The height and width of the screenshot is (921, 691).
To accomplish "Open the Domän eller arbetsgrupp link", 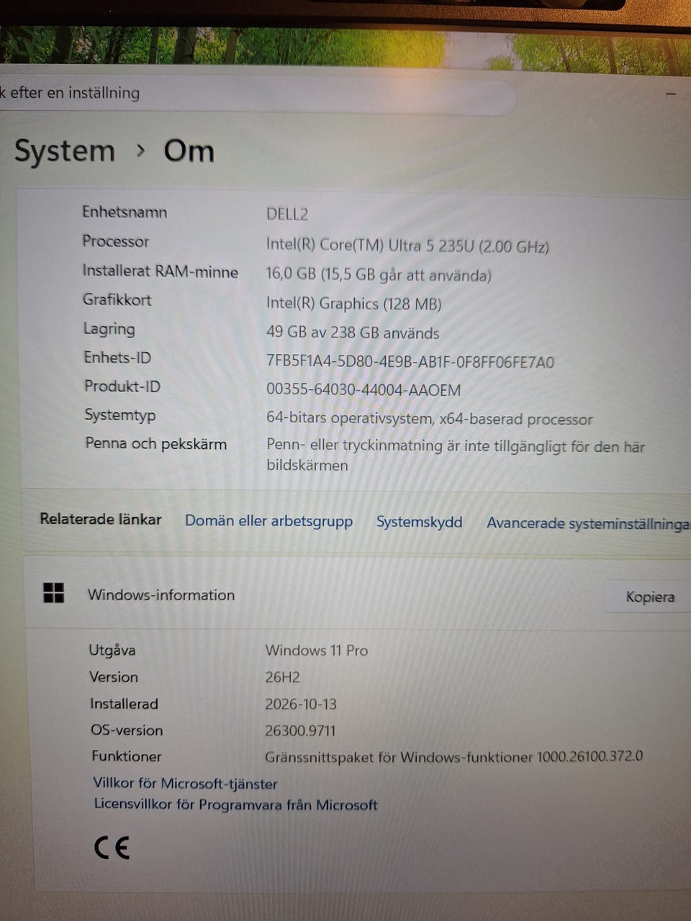I will (x=268, y=521).
